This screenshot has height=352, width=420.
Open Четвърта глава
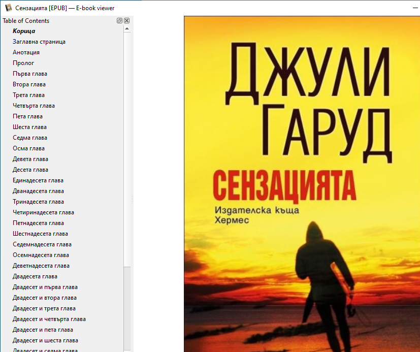(34, 106)
